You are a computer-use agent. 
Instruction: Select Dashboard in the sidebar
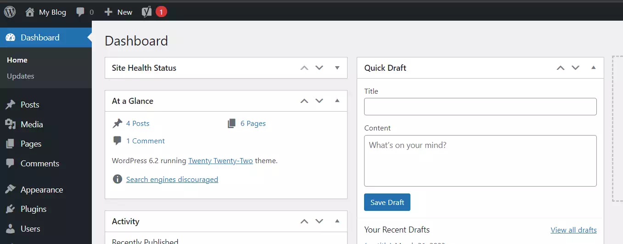46,38
